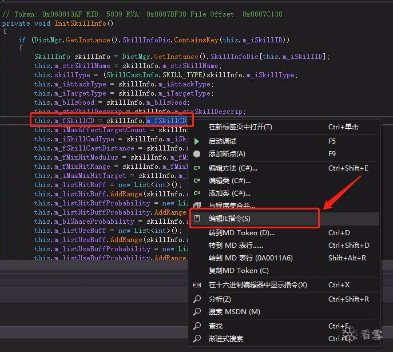This screenshot has width=393, height=352.
Task: Choose 复制MD Token (C) from menu
Action: 239,271
